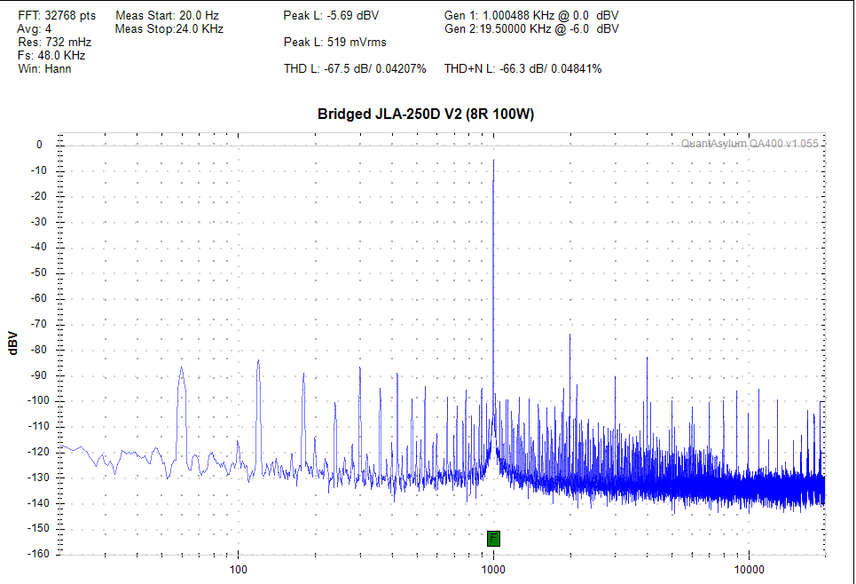This screenshot has height=584, width=856.
Task: Click the 'THD+N L: -66.3 dB/ 0.04841%' value
Action: (x=523, y=68)
